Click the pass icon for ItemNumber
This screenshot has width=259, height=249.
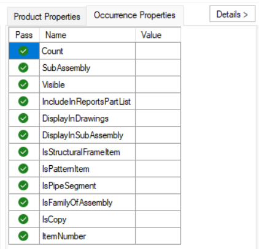coord(23,236)
